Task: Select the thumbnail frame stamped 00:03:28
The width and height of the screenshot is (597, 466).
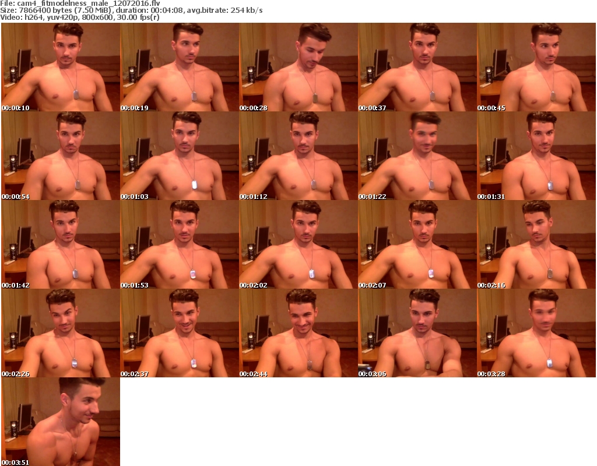Action: (536, 333)
